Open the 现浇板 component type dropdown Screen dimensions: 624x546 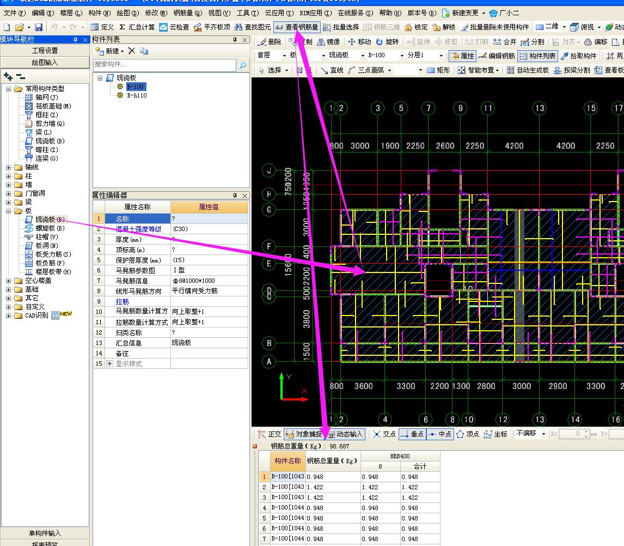tap(363, 56)
